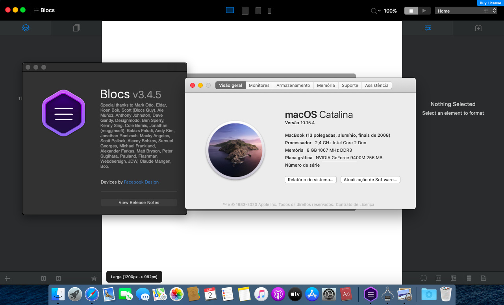Open the Facebook Design link
The image size is (504, 305).
click(x=141, y=182)
